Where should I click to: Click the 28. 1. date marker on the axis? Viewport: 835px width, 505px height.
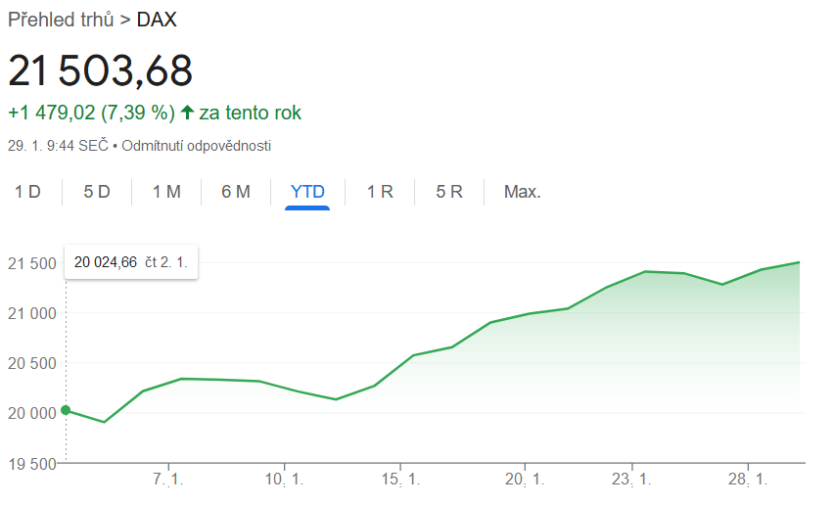pyautogui.click(x=748, y=481)
